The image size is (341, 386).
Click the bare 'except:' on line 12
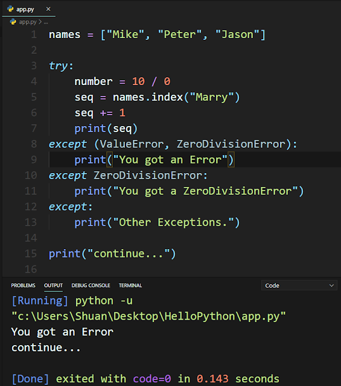71,207
